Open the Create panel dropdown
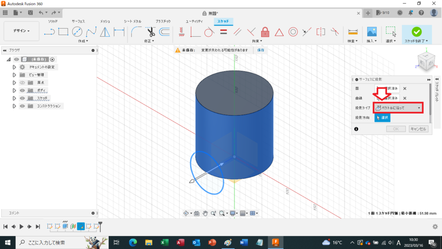Screen dimensions: 442x249 pyautogui.click(x=83, y=41)
